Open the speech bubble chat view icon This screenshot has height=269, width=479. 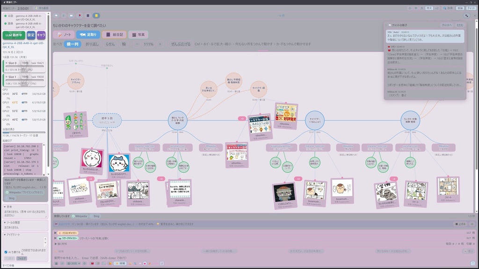[56, 15]
